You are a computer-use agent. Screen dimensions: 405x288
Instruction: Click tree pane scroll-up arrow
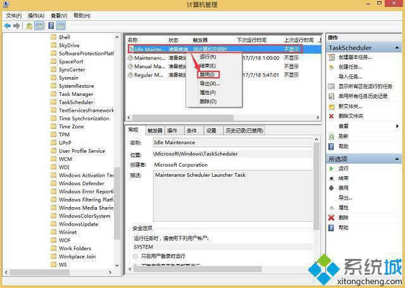pos(116,37)
